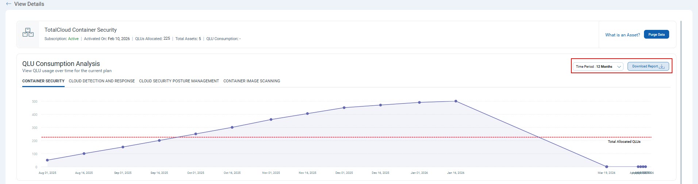
Task: Click the View QLU usage subtitle text
Action: coord(67,71)
